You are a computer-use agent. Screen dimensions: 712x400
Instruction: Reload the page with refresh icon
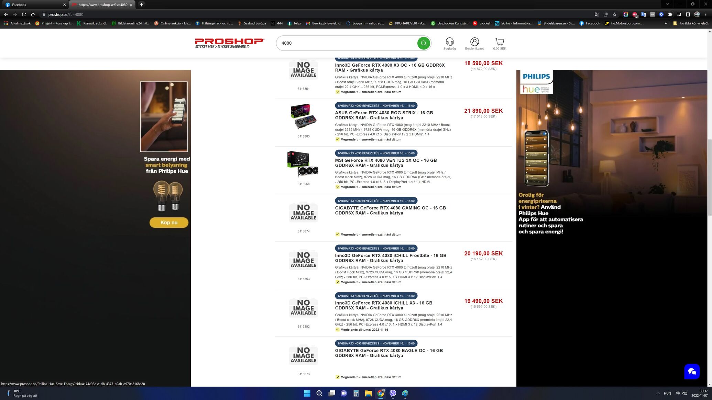click(x=24, y=14)
